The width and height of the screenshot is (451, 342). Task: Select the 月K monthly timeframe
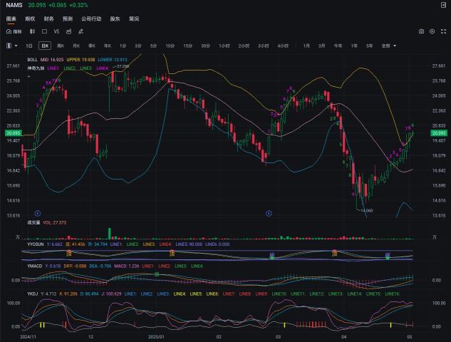coord(76,46)
